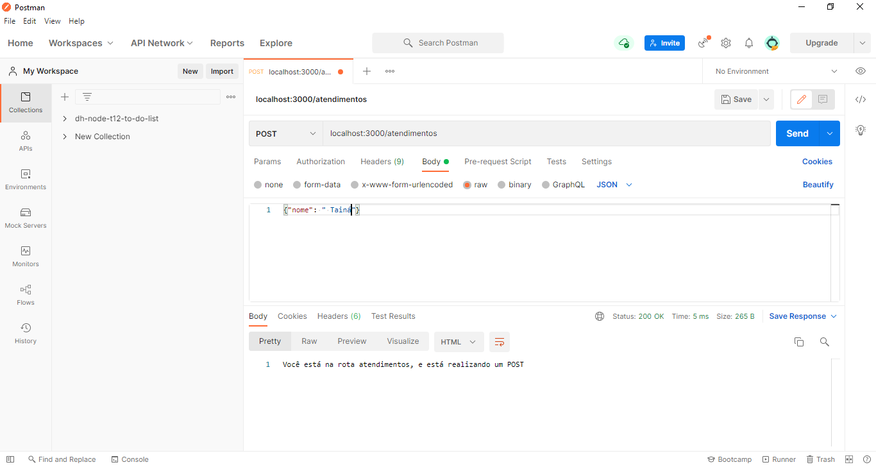
Task: Open the File menu
Action: tap(10, 21)
